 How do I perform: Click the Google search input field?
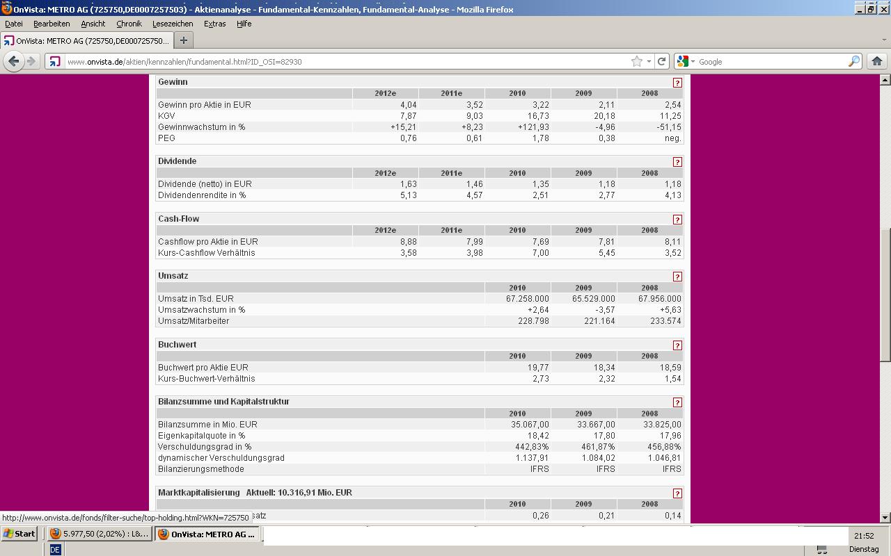pos(771,62)
